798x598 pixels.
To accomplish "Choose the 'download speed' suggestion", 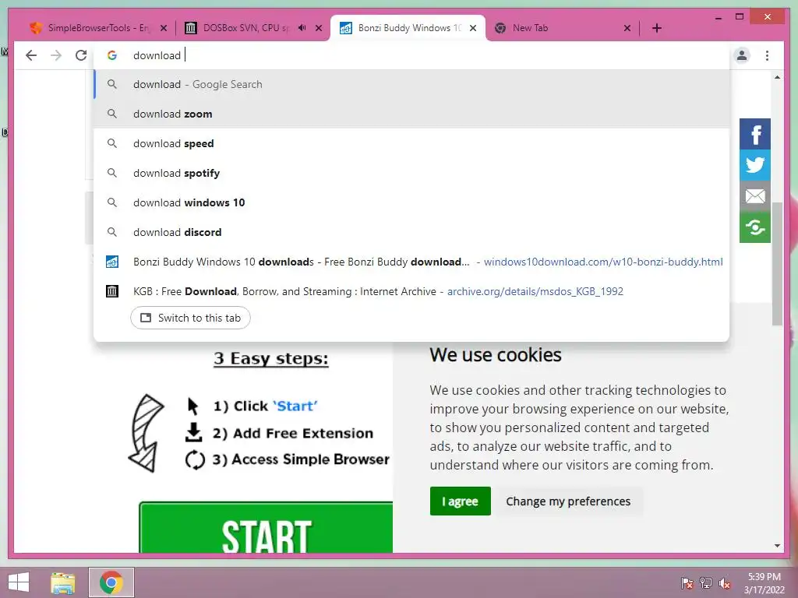I will click(411, 143).
